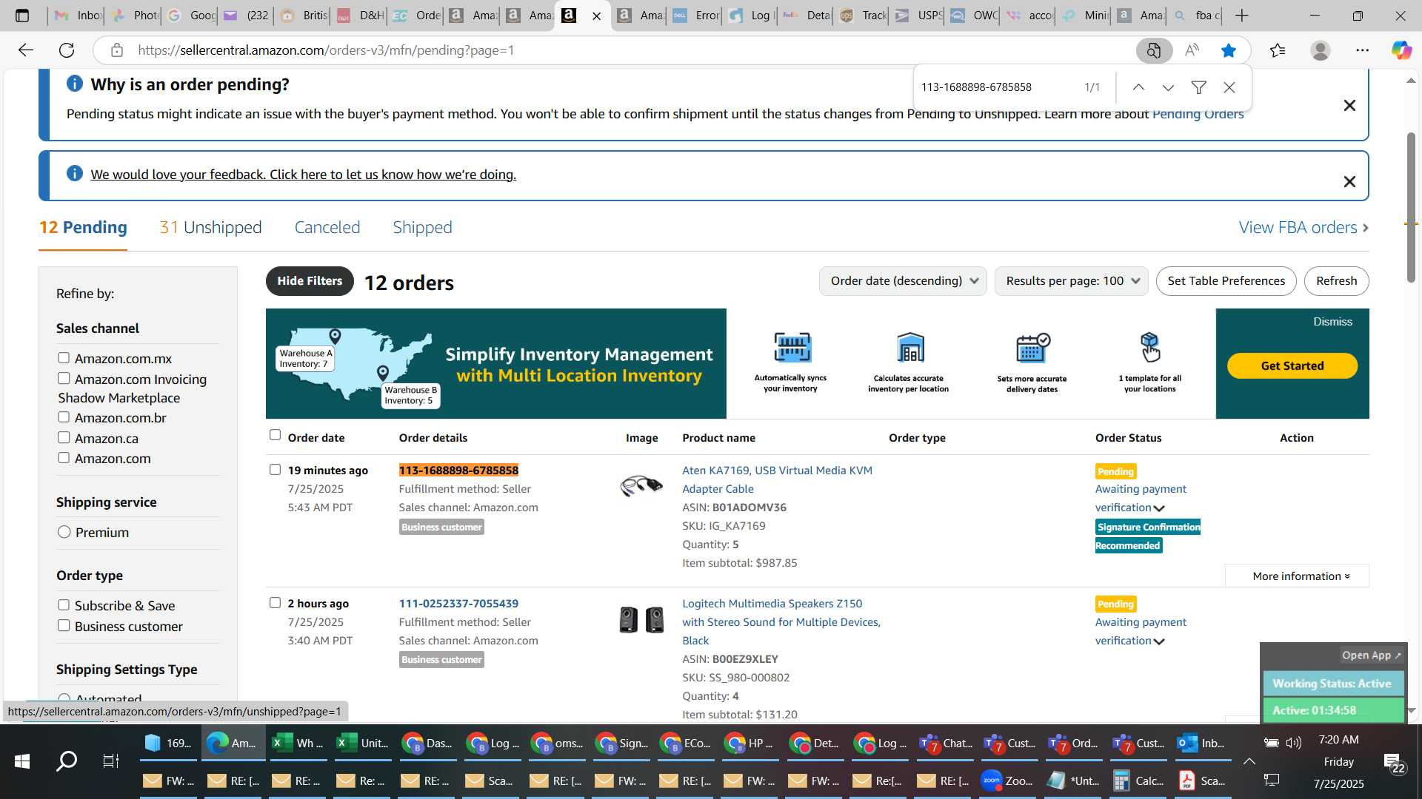The height and width of the screenshot is (799, 1422).
Task: Open a new browser tab
Action: coord(1242,16)
